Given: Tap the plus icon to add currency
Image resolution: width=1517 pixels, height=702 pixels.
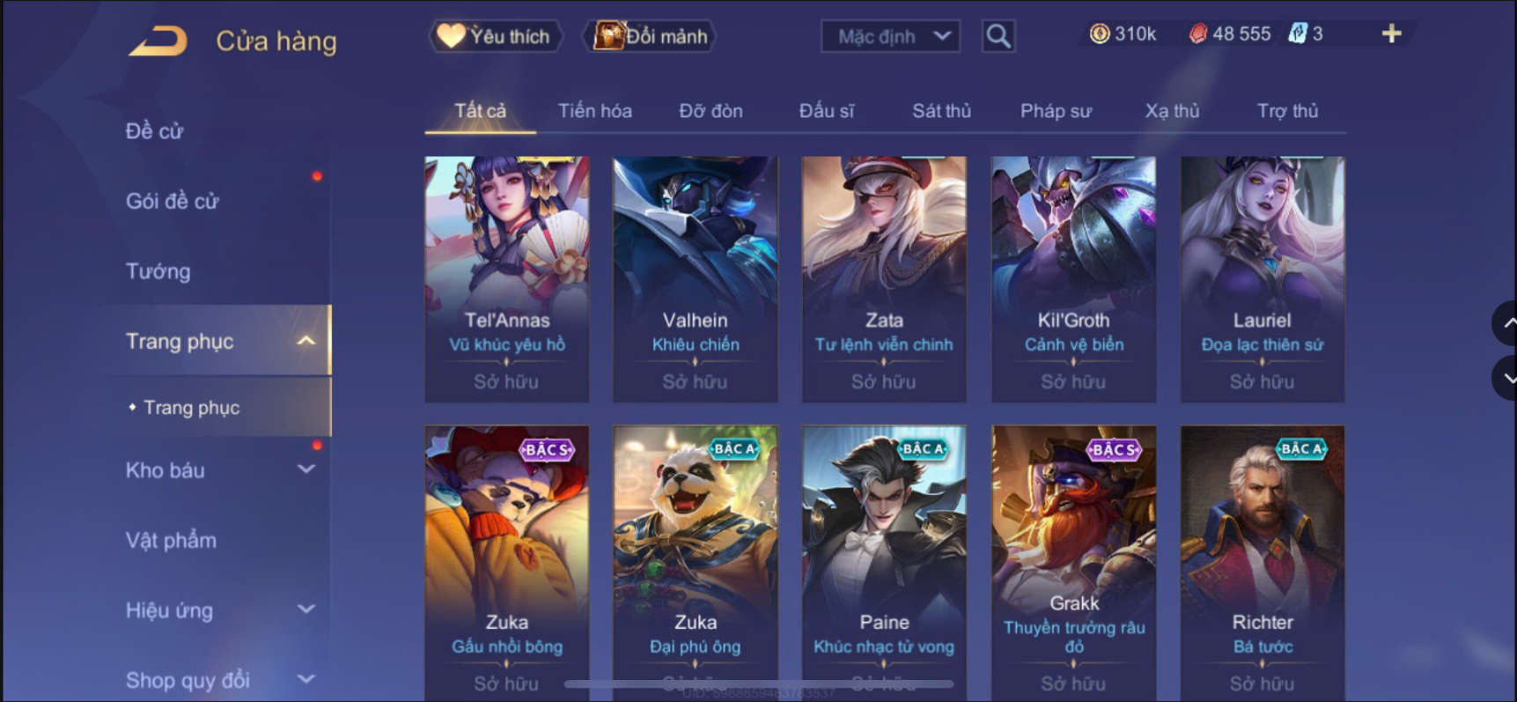Looking at the screenshot, I should click(1391, 33).
